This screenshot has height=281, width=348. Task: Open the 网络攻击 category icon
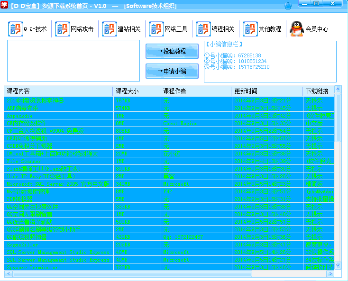click(x=63, y=29)
